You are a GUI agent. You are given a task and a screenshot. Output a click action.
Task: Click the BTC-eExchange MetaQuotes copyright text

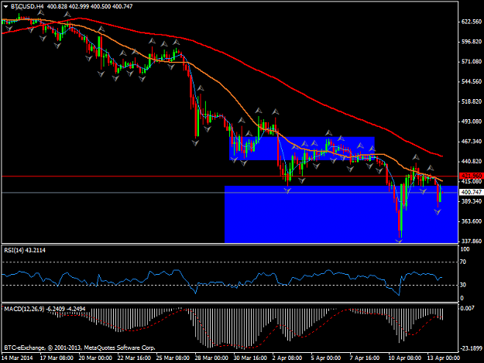point(80,348)
